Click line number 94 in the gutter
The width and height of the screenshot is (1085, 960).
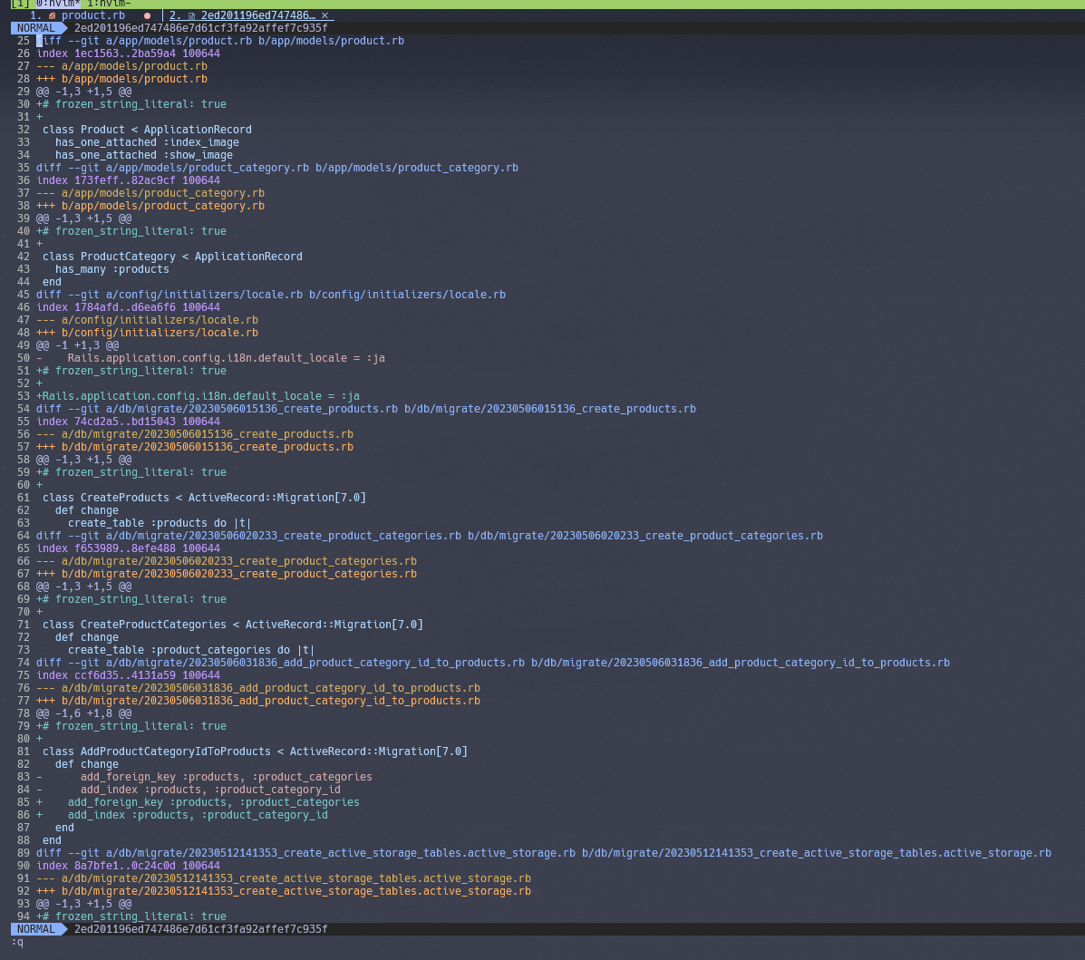[x=23, y=916]
